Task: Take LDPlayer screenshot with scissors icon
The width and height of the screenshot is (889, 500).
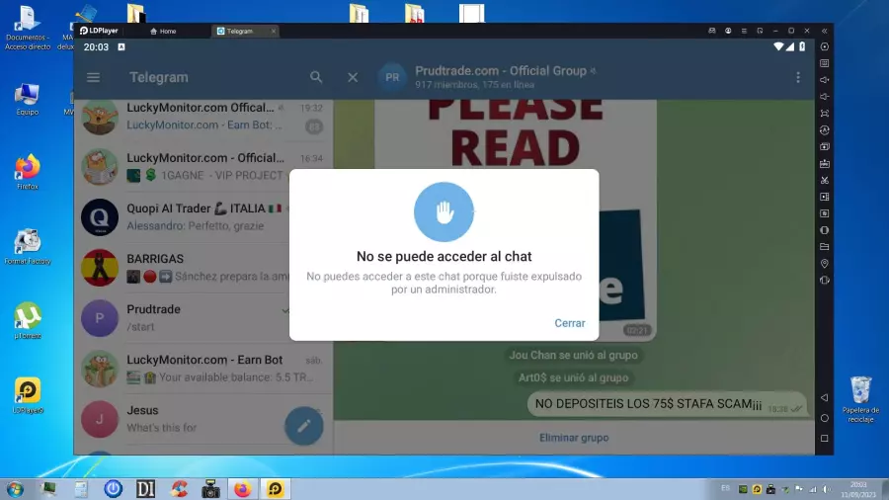Action: point(825,180)
